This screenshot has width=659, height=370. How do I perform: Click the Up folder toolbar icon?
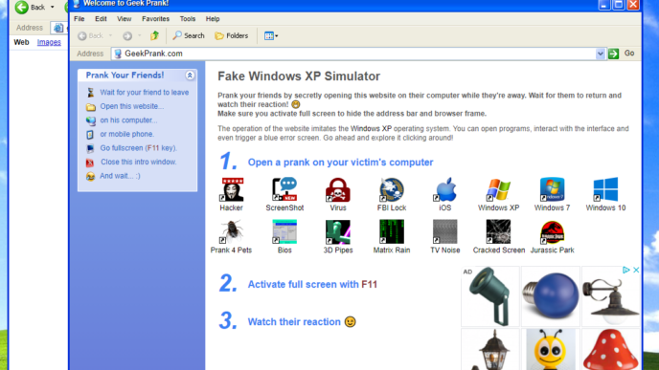(x=154, y=35)
